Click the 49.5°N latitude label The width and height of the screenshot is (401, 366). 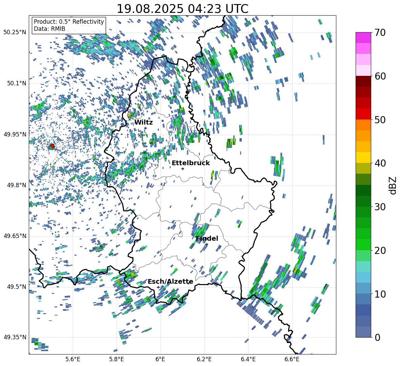pyautogui.click(x=17, y=286)
